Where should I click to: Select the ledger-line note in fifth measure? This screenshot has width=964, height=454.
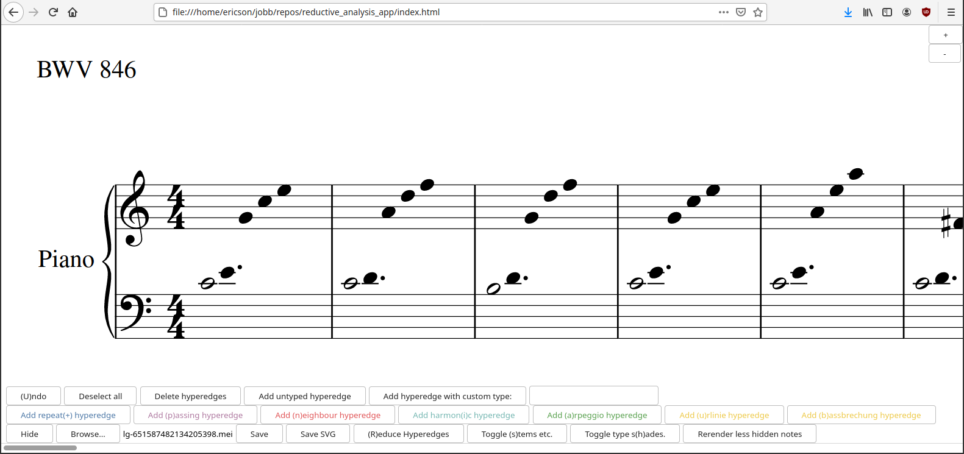(855, 174)
